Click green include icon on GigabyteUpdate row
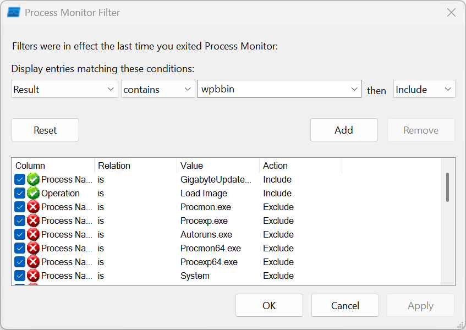466x330 pixels. tap(33, 179)
